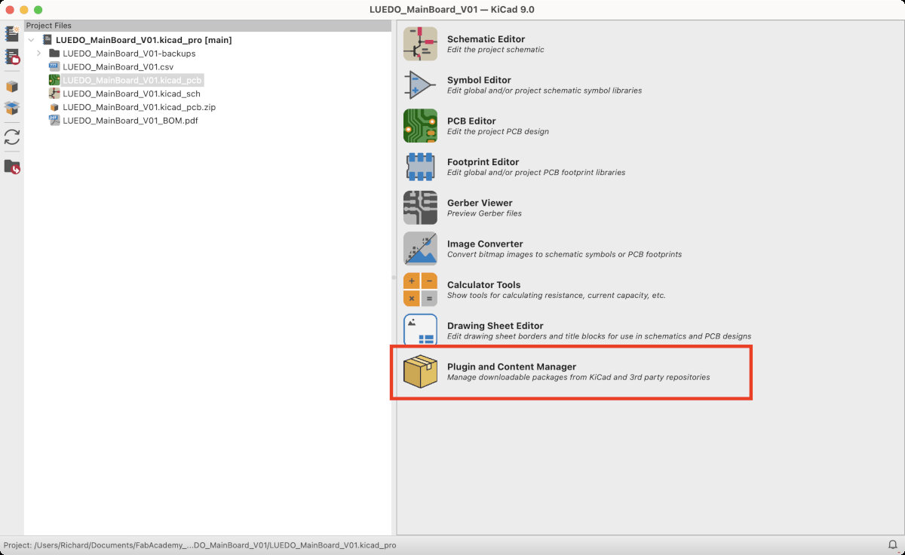
Task: Click the green zoom window button
Action: [x=38, y=10]
